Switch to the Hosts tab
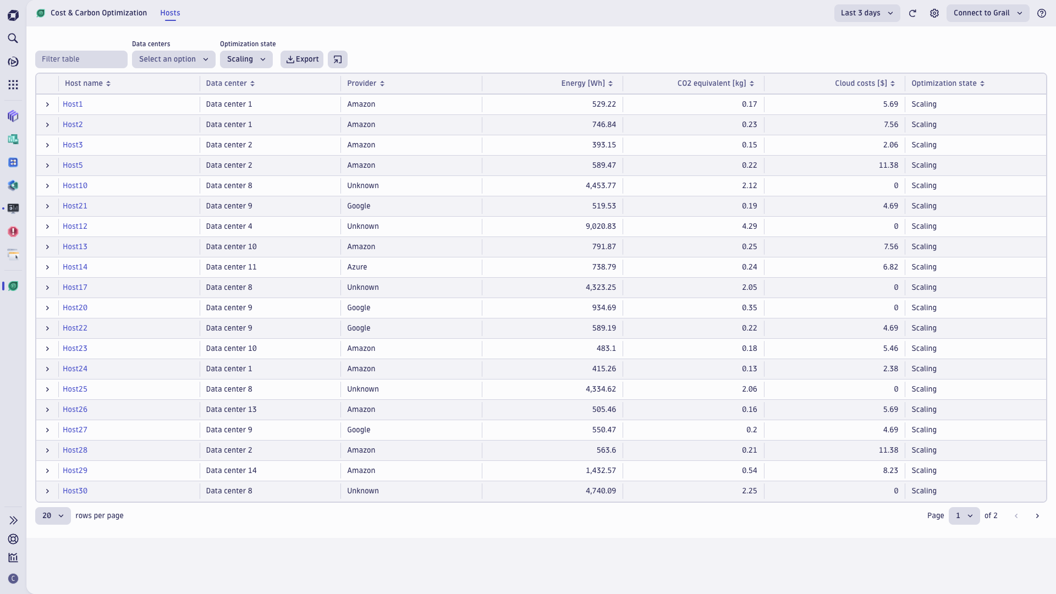1056x594 pixels. tap(170, 13)
